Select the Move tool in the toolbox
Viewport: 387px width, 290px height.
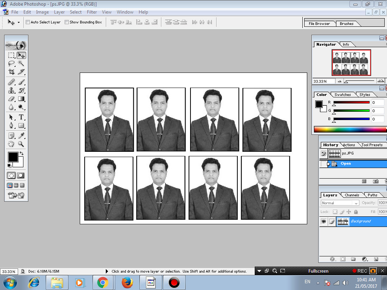pos(21,55)
